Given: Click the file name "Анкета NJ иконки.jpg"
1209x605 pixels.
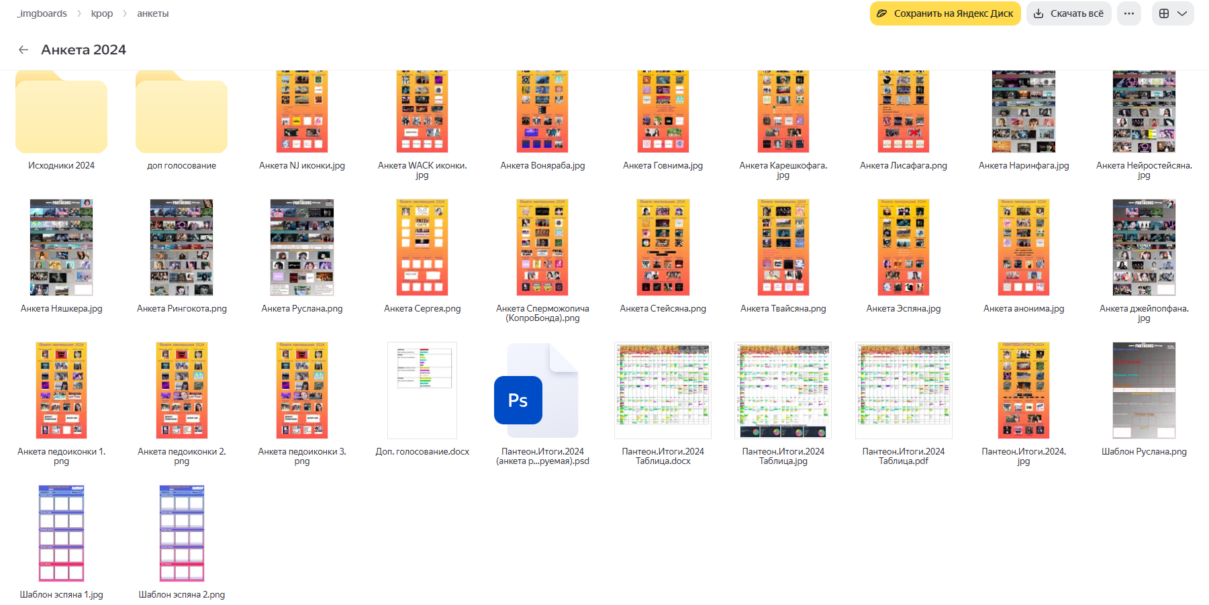Looking at the screenshot, I should (x=302, y=166).
